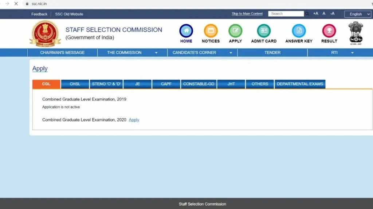The height and width of the screenshot is (209, 373).
Task: Click the SSC emblem logo
Action: [x=45, y=34]
